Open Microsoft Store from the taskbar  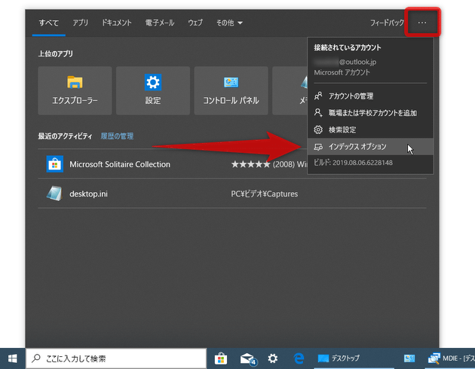[221, 358]
